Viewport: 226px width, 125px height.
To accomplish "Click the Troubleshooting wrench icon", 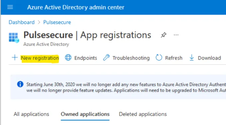I will pyautogui.click(x=106, y=57).
